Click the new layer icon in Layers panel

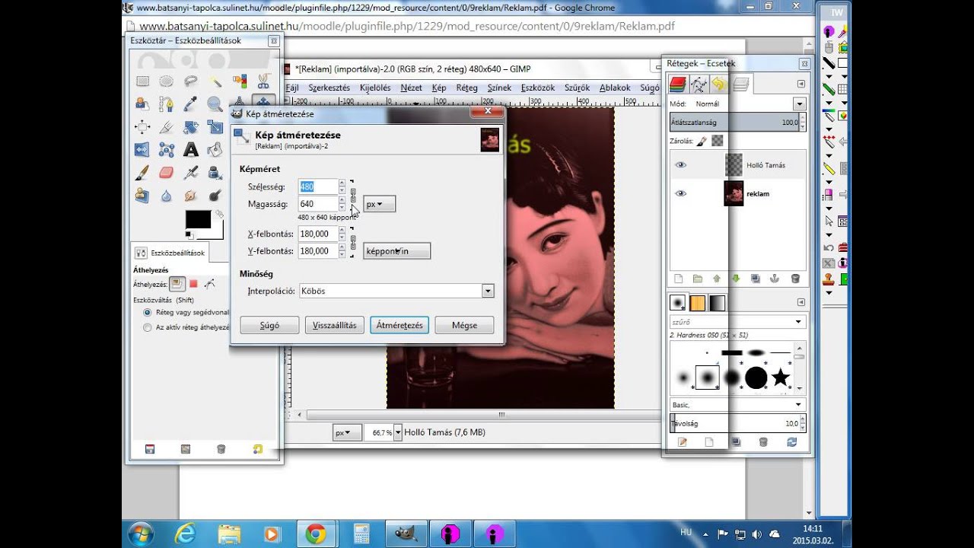[x=678, y=279]
